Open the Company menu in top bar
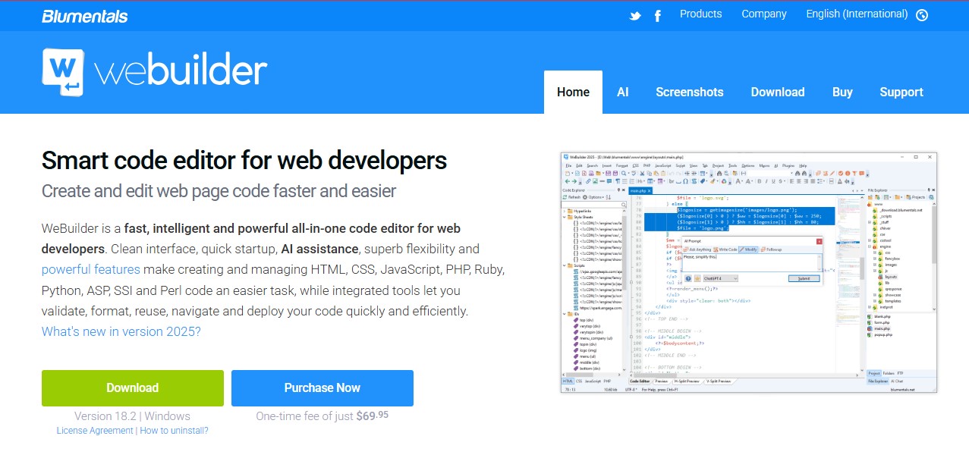Image resolution: width=969 pixels, height=458 pixels. point(764,14)
